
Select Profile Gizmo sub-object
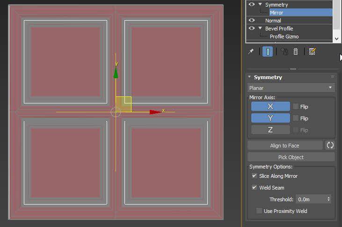click(x=284, y=37)
